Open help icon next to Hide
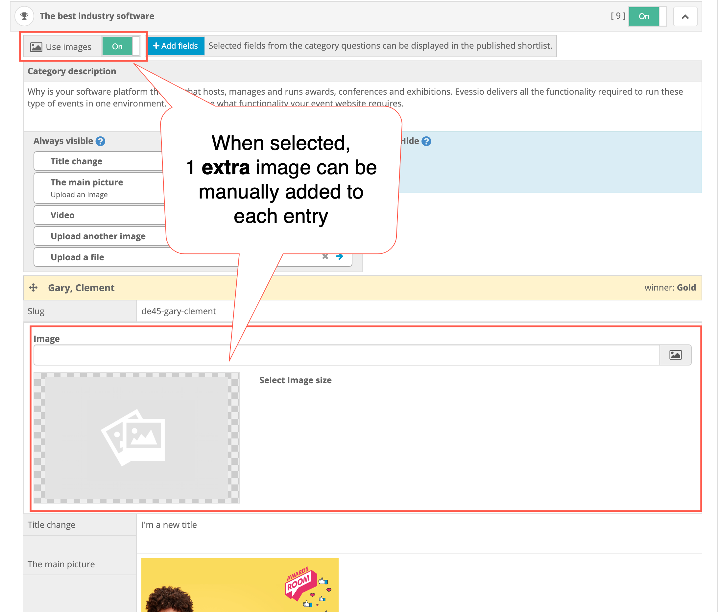The width and height of the screenshot is (718, 612). (426, 141)
